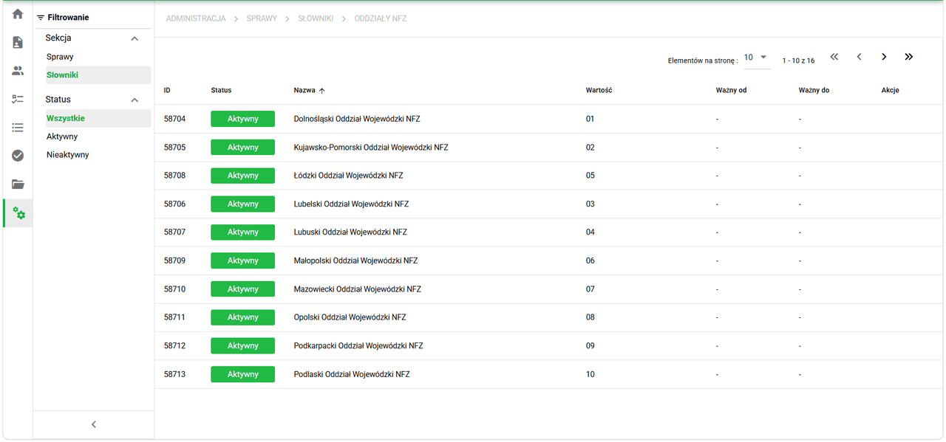Click value 10 in Wartość column

(590, 374)
